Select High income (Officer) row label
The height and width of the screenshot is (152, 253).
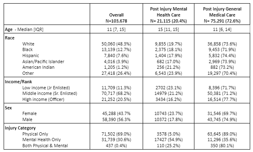[43, 99]
